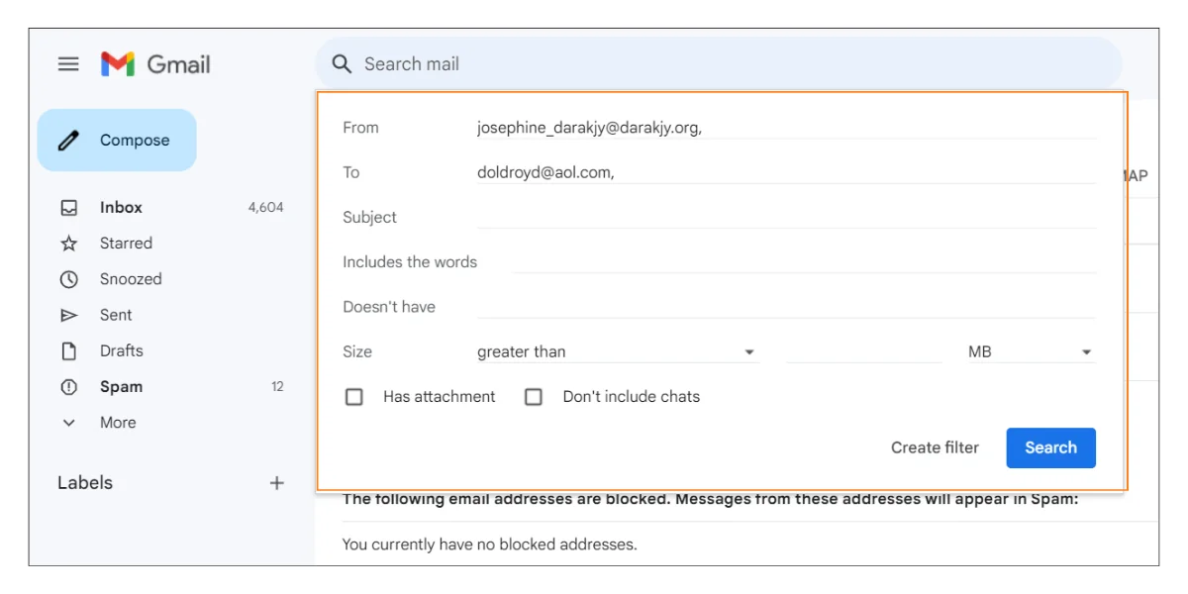Check Don't include chats
This screenshot has height=594, width=1188.
point(534,396)
